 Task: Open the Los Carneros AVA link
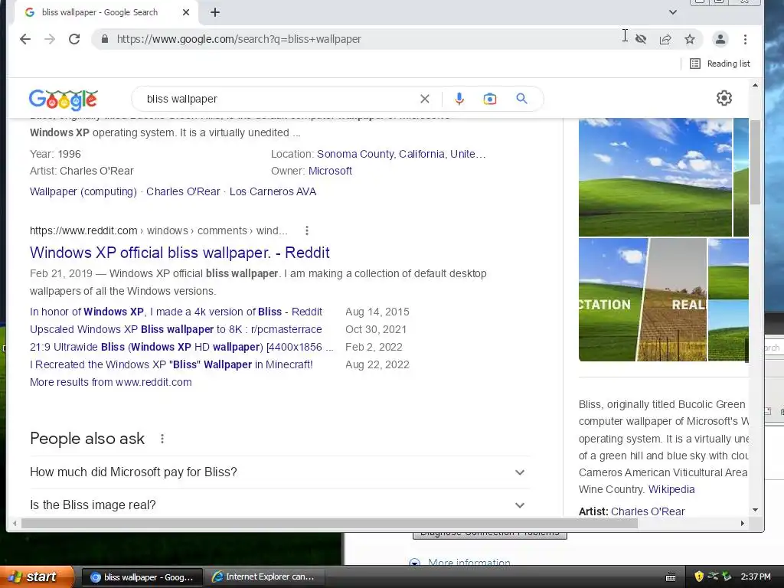coord(273,191)
